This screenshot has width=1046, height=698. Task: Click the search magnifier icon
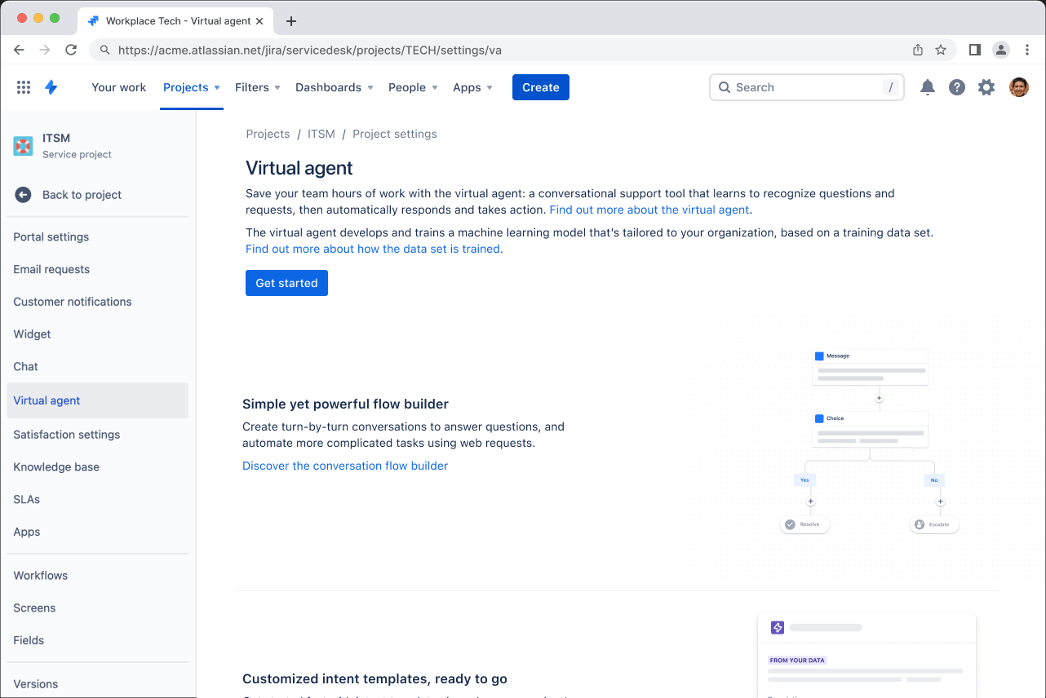(x=725, y=86)
